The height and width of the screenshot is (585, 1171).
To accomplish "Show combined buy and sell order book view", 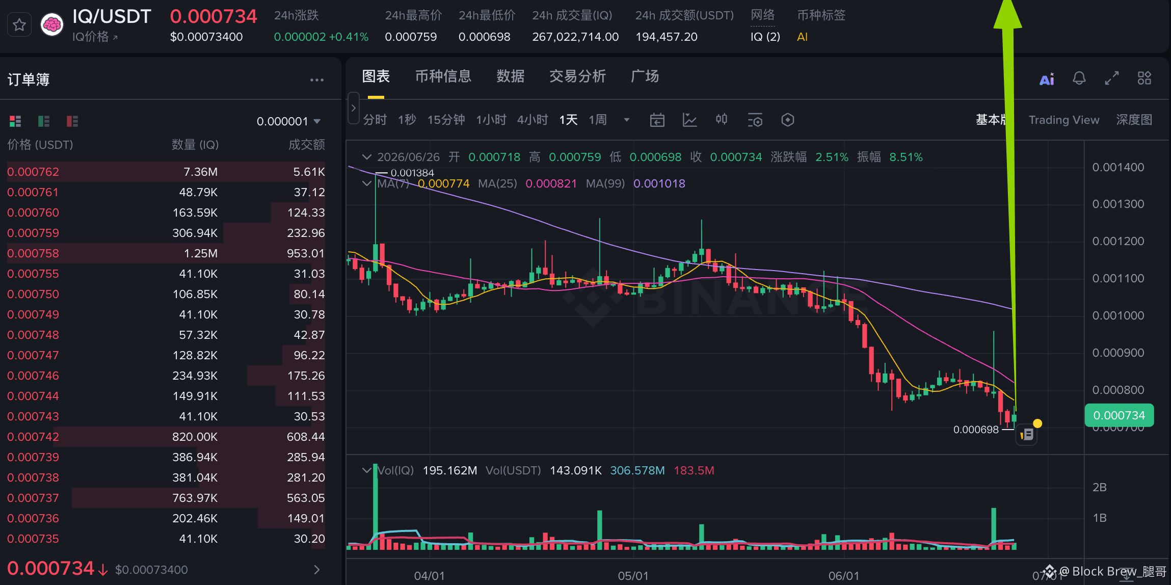I will [15, 121].
